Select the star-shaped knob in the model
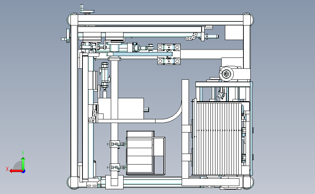 (x=221, y=95)
